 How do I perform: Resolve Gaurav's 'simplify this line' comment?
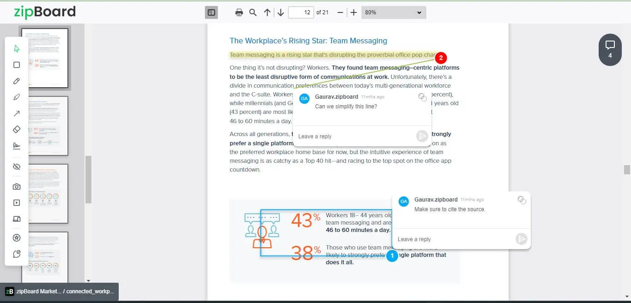(x=422, y=97)
